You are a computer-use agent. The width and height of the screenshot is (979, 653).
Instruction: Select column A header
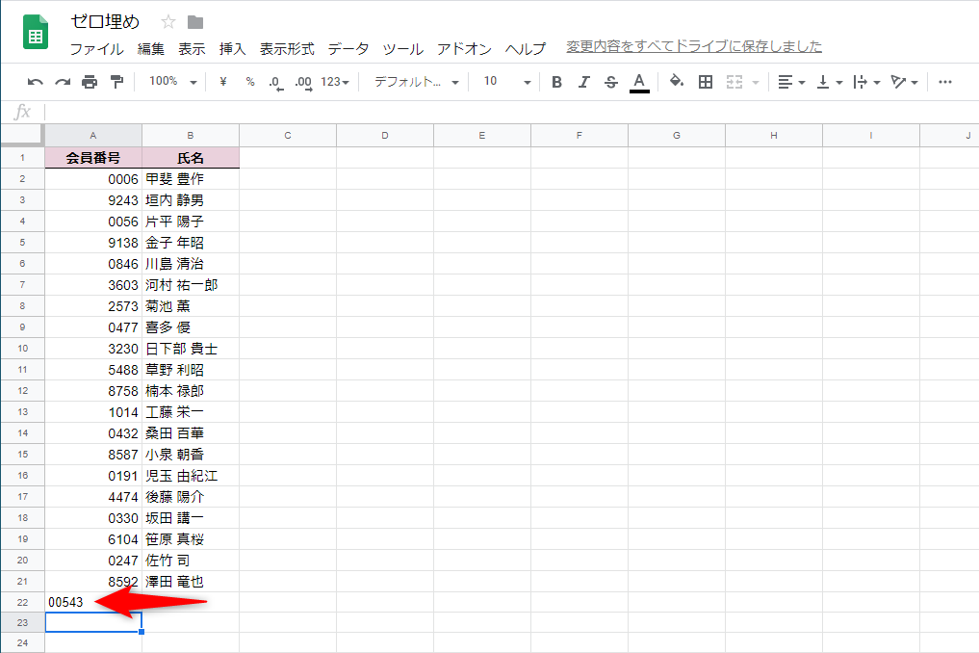tap(93, 135)
